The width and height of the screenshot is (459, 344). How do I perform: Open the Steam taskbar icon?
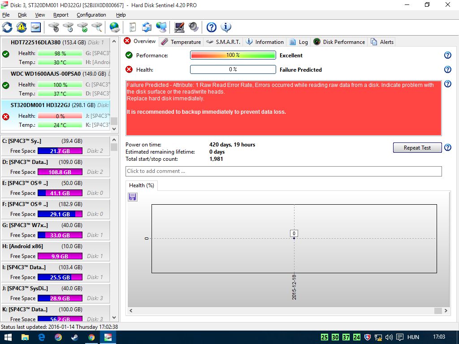click(x=75, y=337)
